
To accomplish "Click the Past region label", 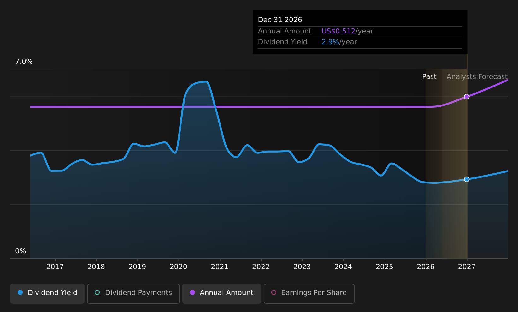I will [x=429, y=77].
